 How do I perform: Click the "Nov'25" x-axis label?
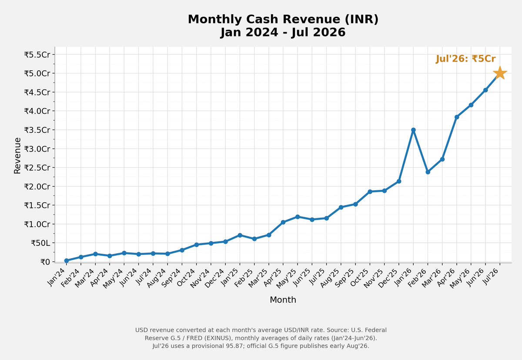coord(375,277)
